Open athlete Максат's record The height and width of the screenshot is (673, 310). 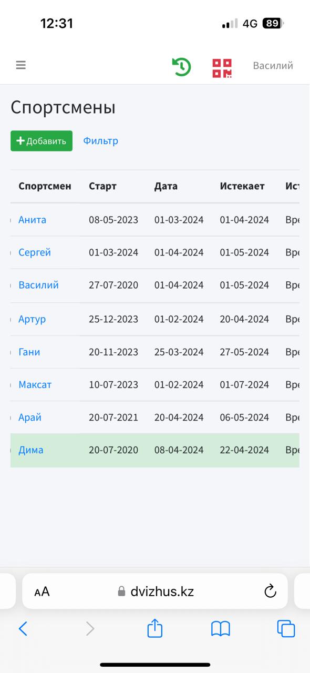click(x=35, y=385)
